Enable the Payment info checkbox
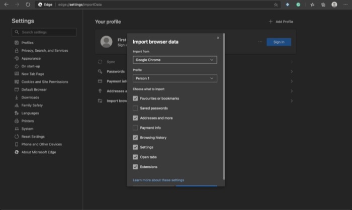The image size is (352, 210). coord(135,128)
